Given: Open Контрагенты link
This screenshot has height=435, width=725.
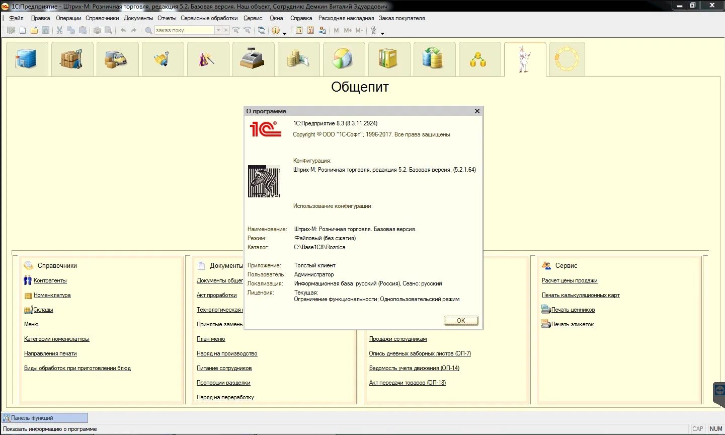Looking at the screenshot, I should coord(50,280).
